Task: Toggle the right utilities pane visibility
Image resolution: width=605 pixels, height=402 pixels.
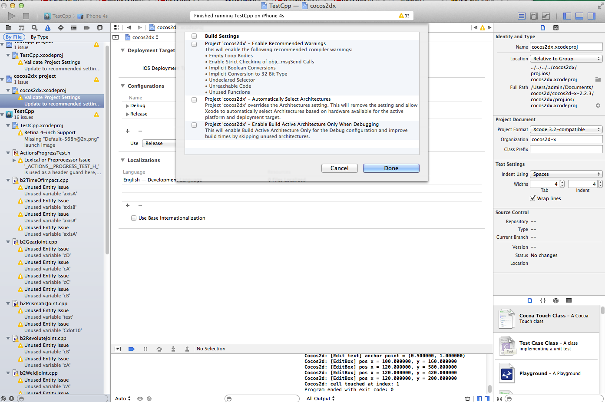Action: [592, 16]
